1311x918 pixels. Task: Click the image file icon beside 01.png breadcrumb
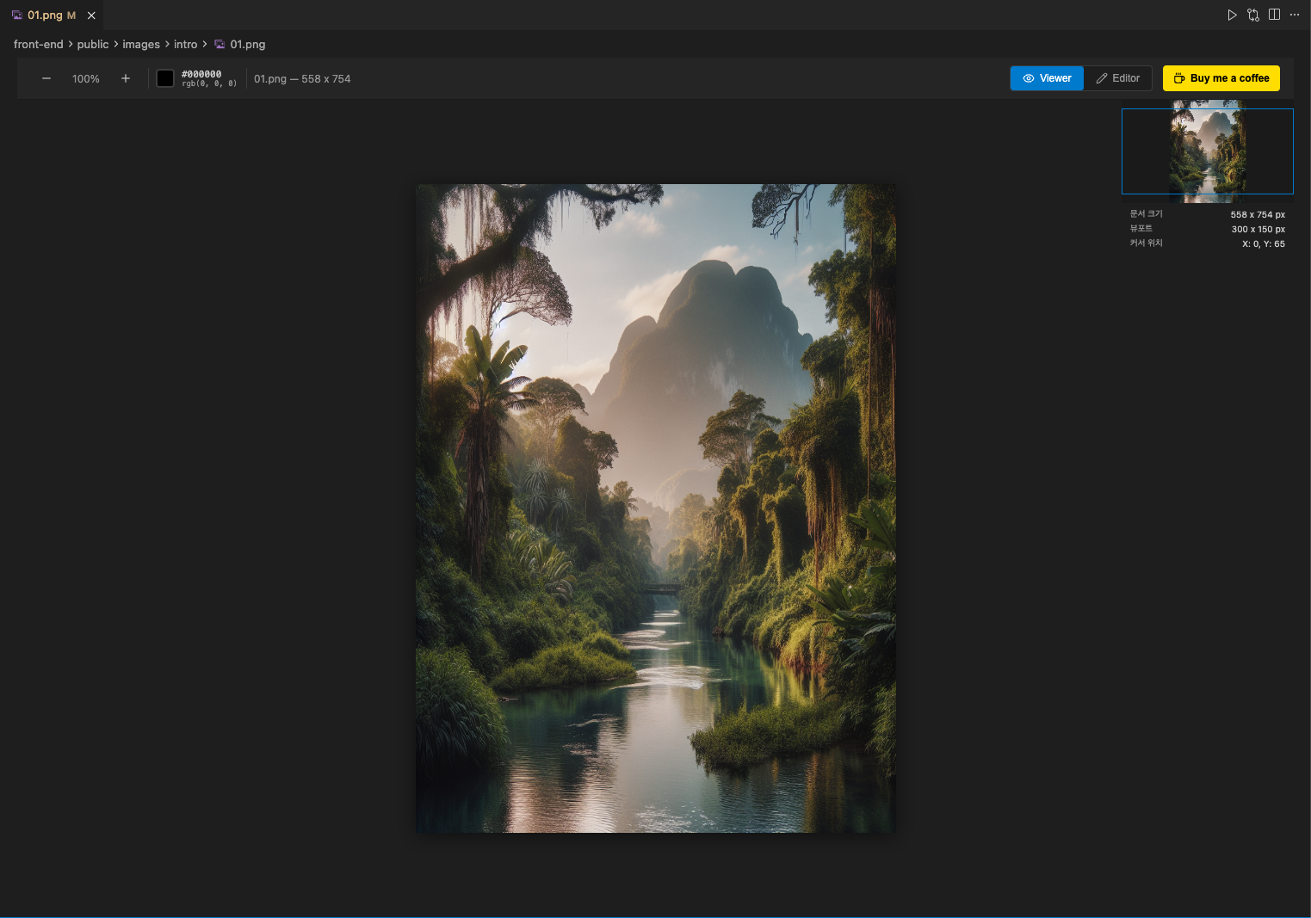[220, 44]
